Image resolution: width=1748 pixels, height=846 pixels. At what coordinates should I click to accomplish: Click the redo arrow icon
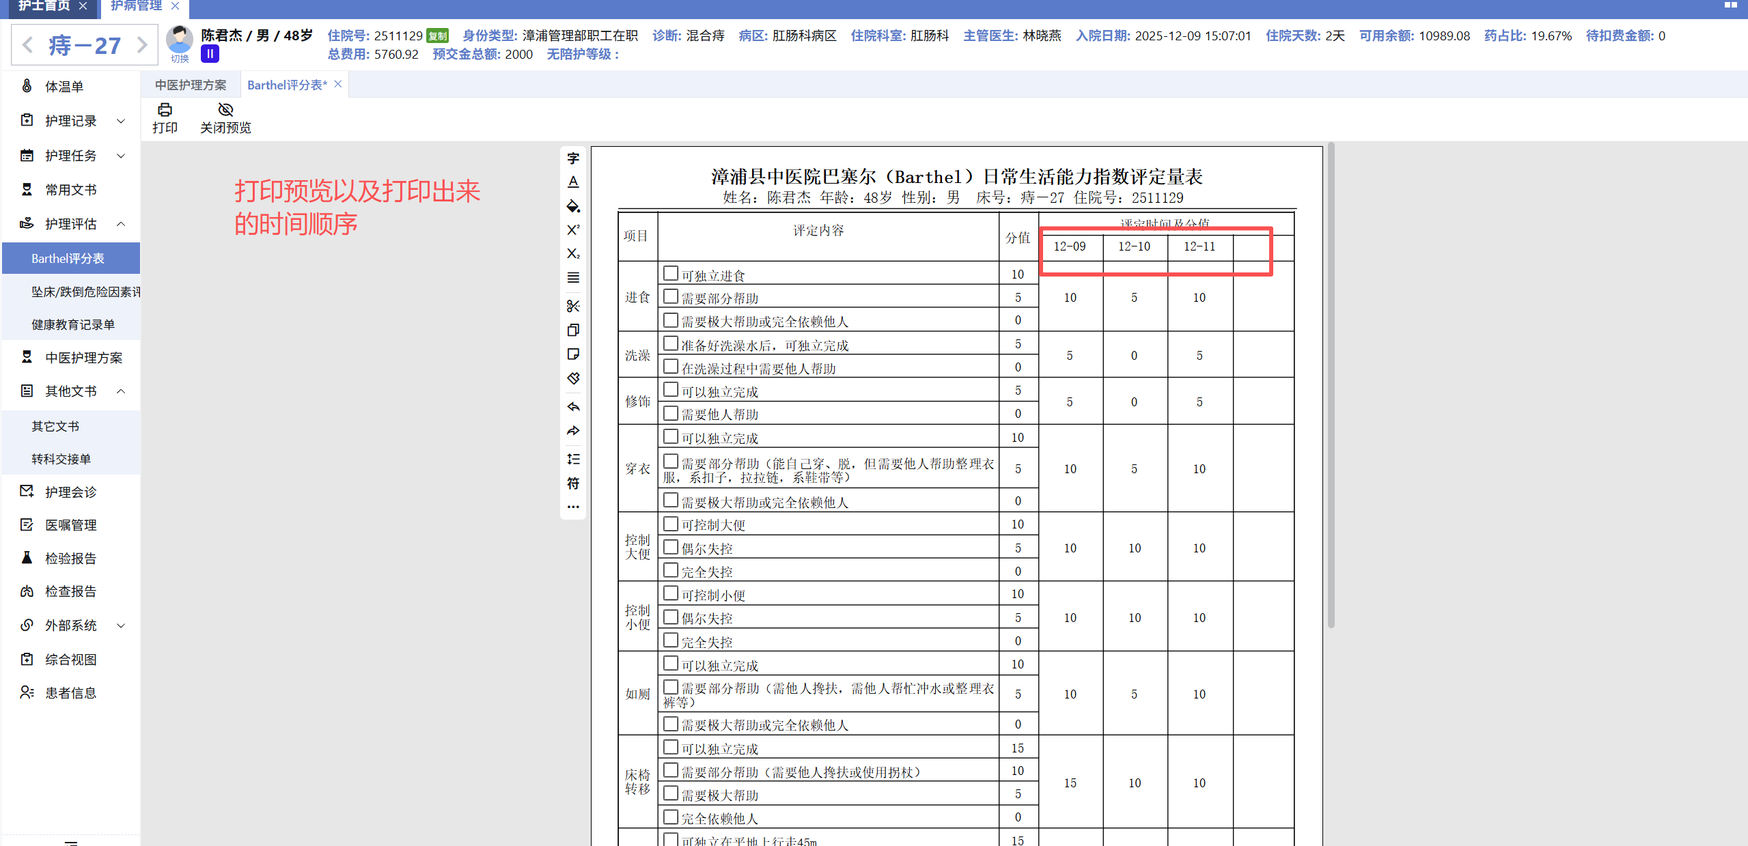point(573,431)
